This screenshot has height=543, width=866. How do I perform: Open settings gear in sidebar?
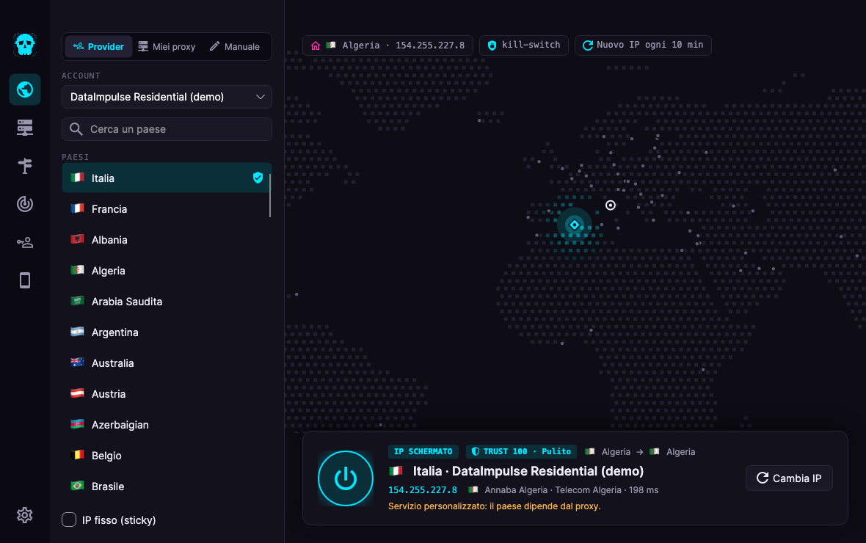(x=25, y=515)
